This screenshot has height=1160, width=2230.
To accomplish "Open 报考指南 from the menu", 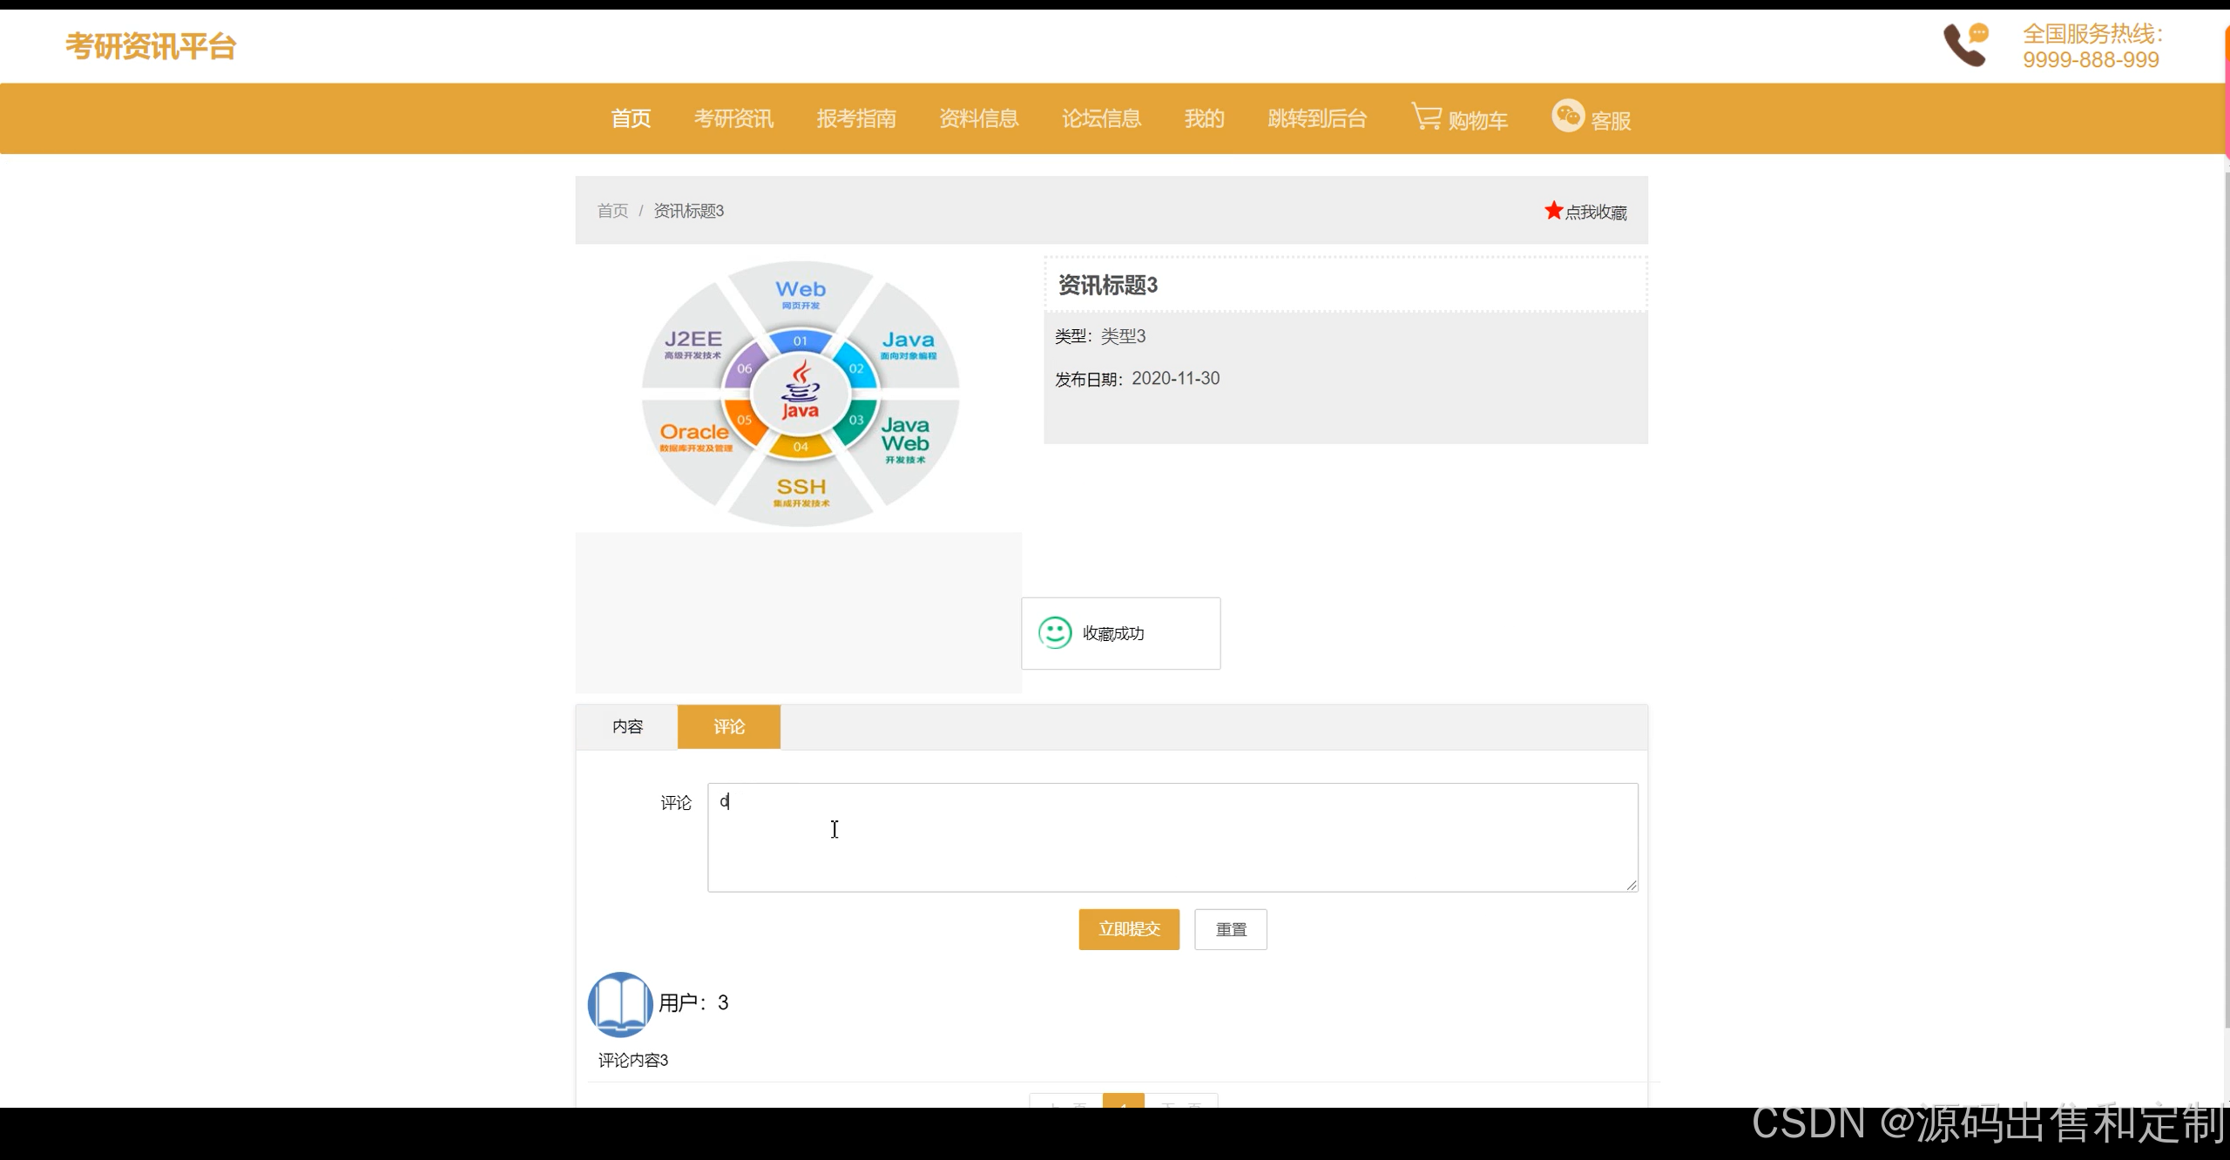I will pyautogui.click(x=857, y=118).
